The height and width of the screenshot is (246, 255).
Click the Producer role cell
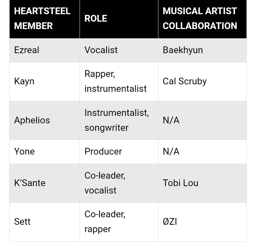point(103,151)
